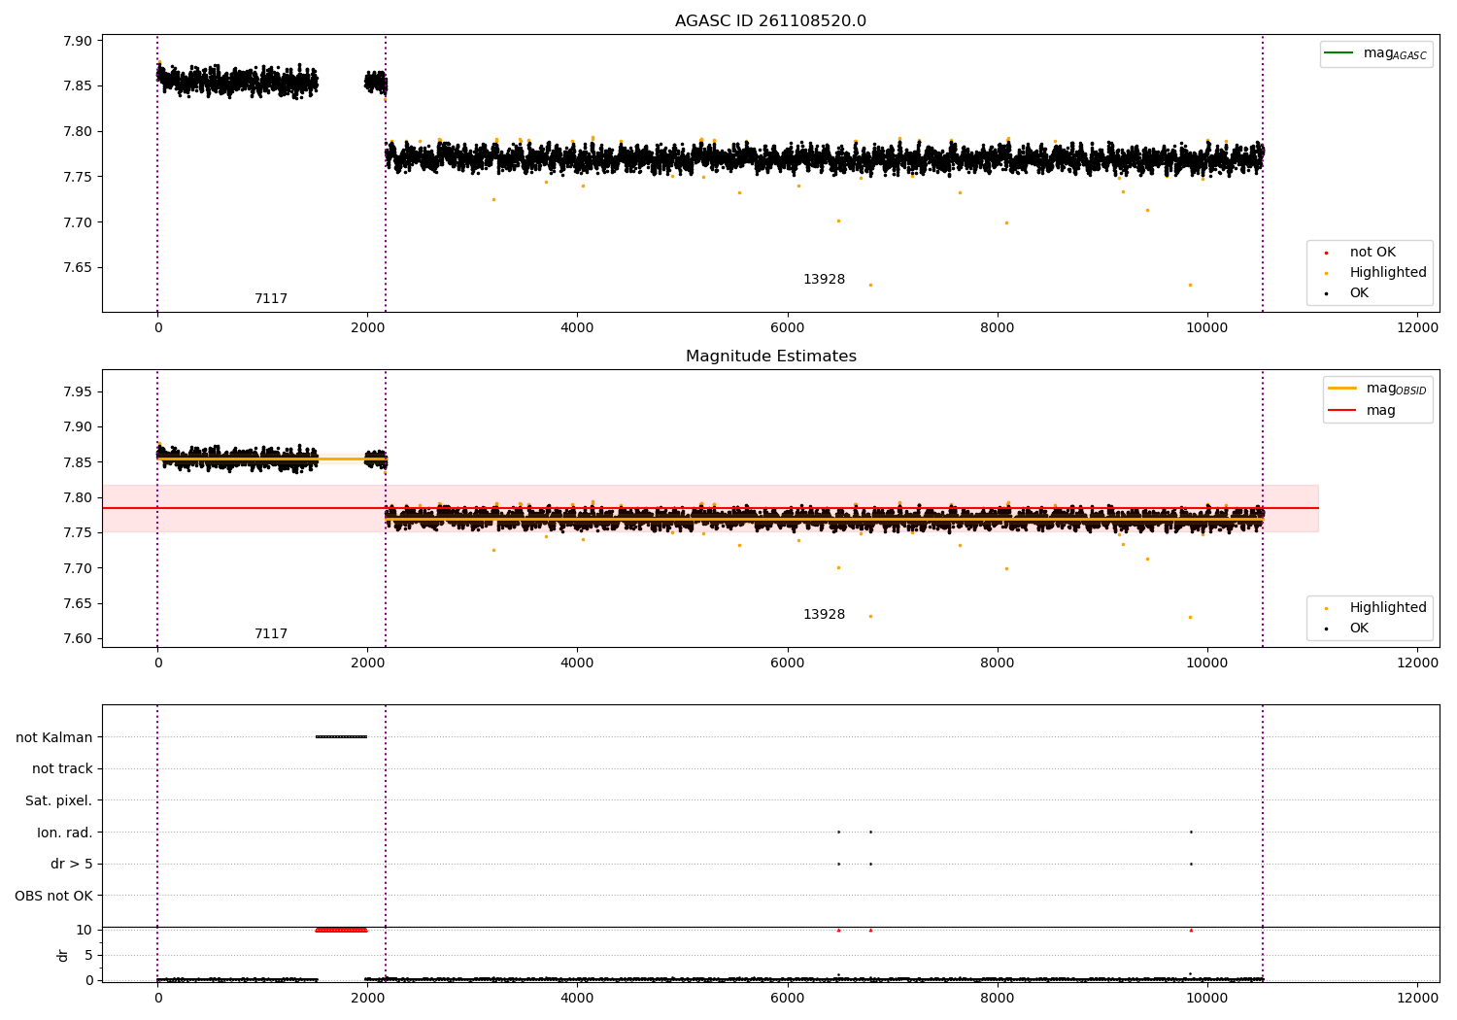Click the 'OBS not OK' row label
The image size is (1457, 1020).
54,896
